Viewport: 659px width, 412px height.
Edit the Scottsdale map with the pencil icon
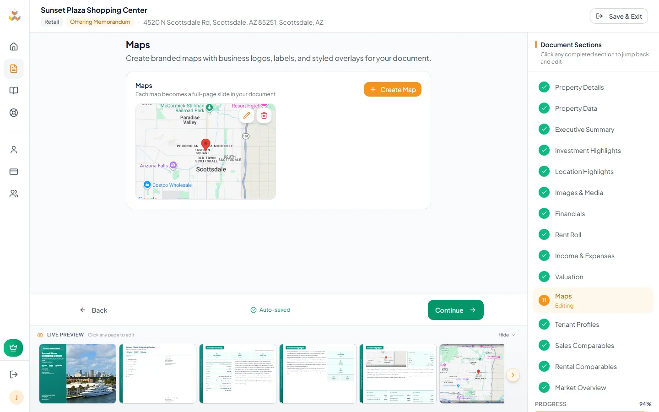click(247, 115)
